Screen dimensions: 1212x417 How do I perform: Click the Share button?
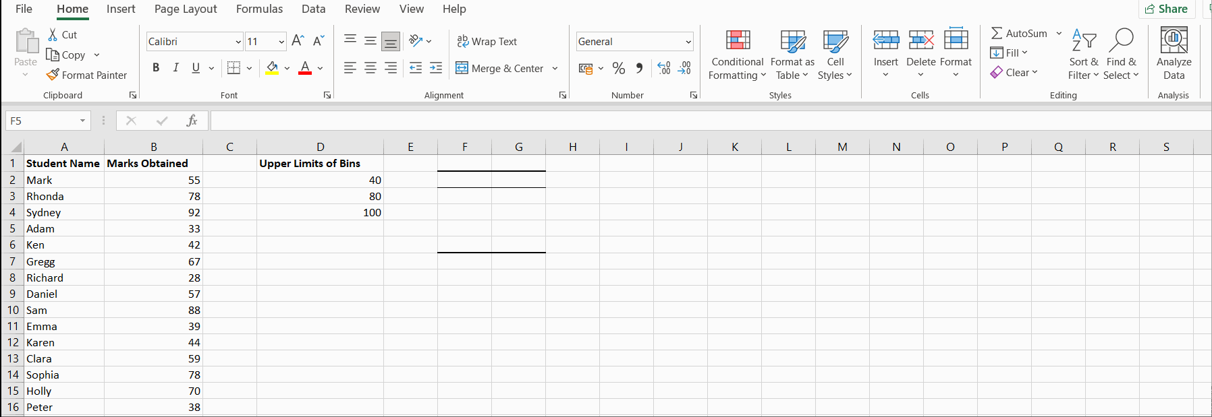coord(1167,9)
